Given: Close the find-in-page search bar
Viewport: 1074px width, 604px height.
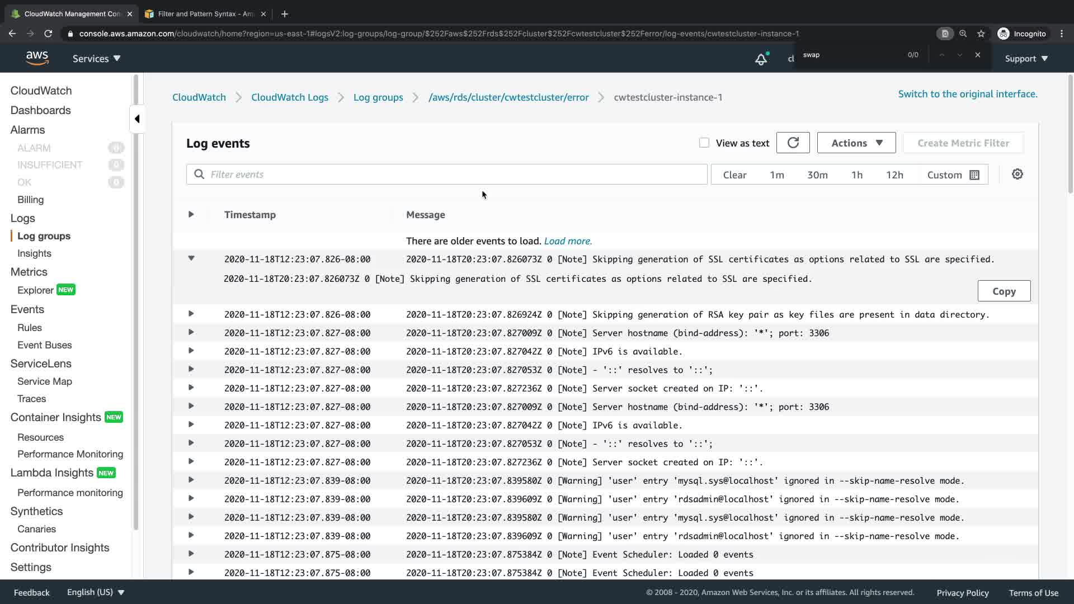Looking at the screenshot, I should point(977,55).
